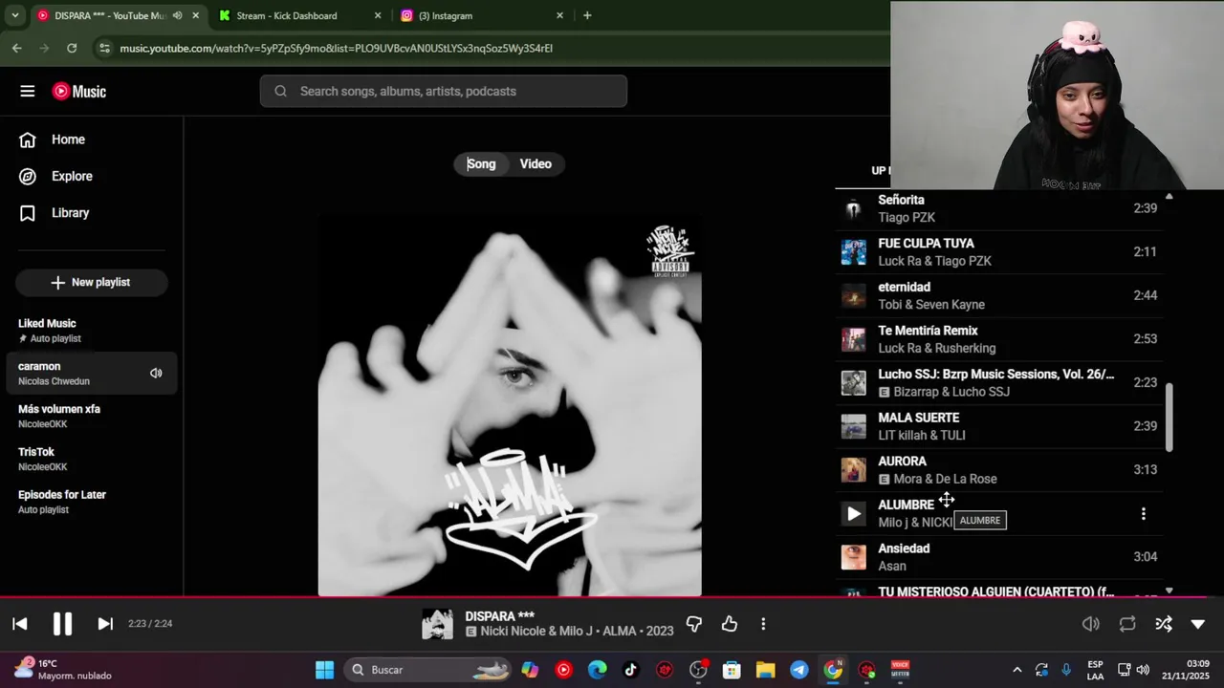Show hidden system tray icons
Image resolution: width=1224 pixels, height=688 pixels.
tap(1016, 670)
